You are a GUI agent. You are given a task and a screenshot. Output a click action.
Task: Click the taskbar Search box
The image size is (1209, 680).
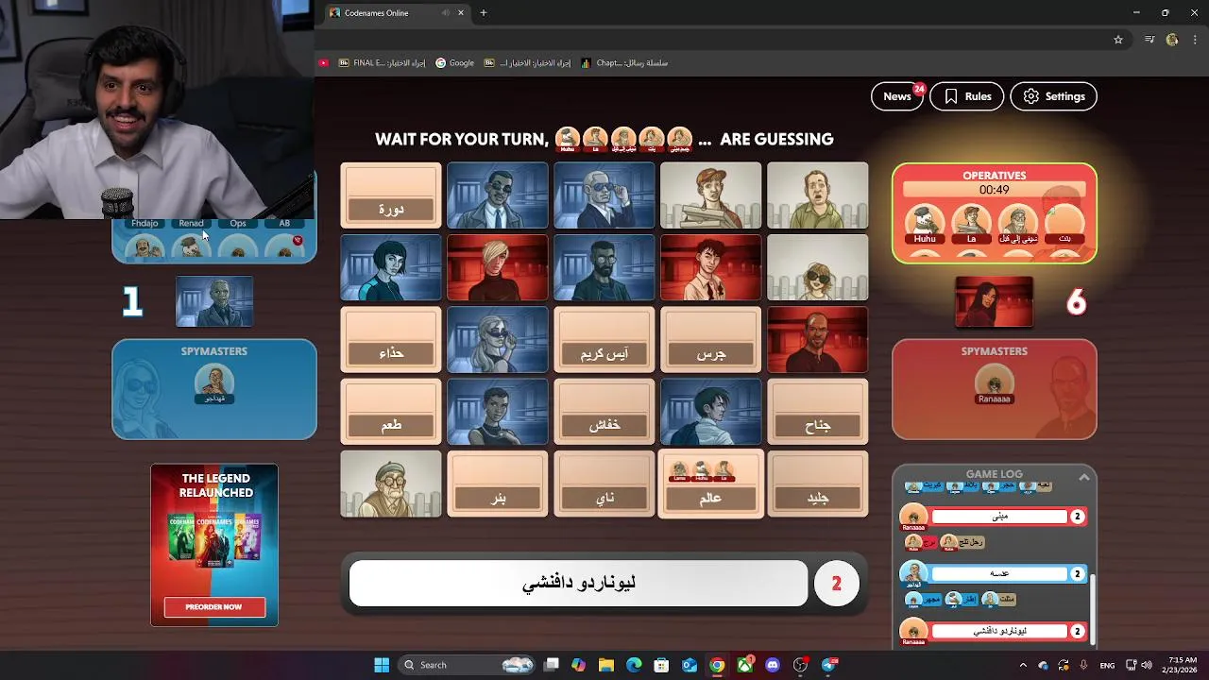(467, 665)
